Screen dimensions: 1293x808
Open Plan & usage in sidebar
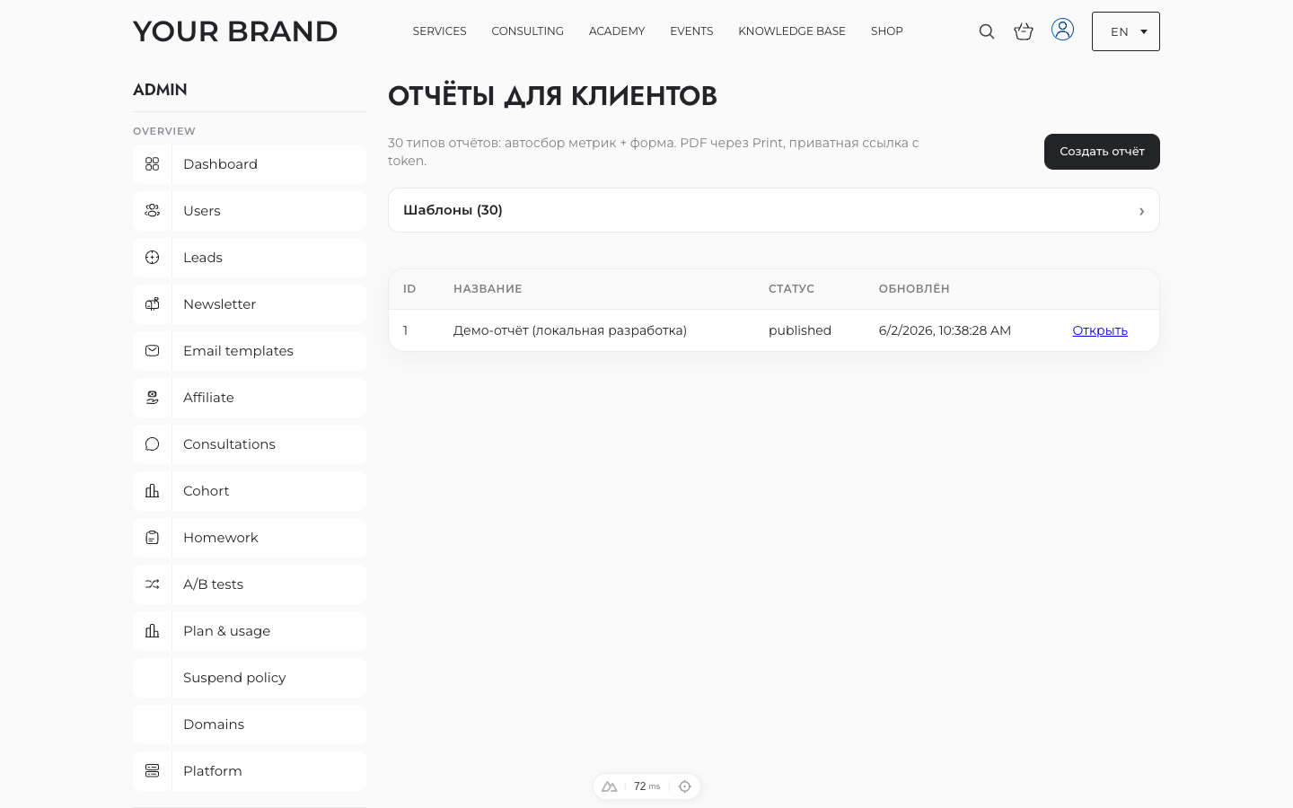250,631
